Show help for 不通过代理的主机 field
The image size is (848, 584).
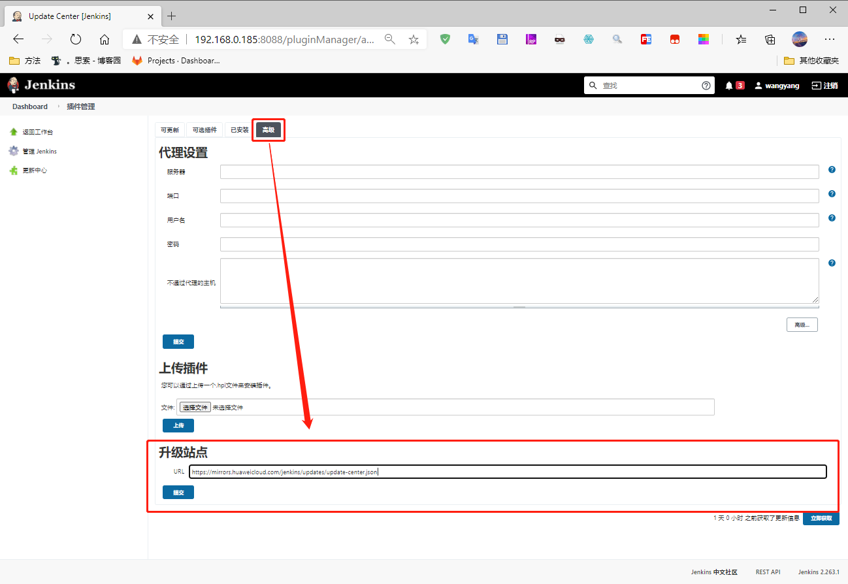point(832,263)
